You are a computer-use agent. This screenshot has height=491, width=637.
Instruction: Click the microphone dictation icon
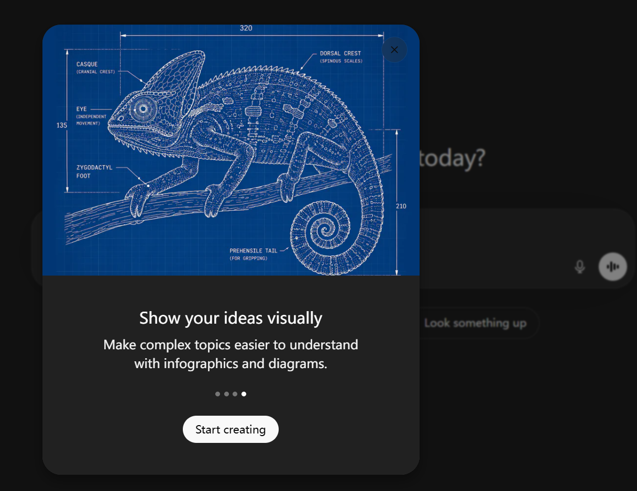coord(579,267)
